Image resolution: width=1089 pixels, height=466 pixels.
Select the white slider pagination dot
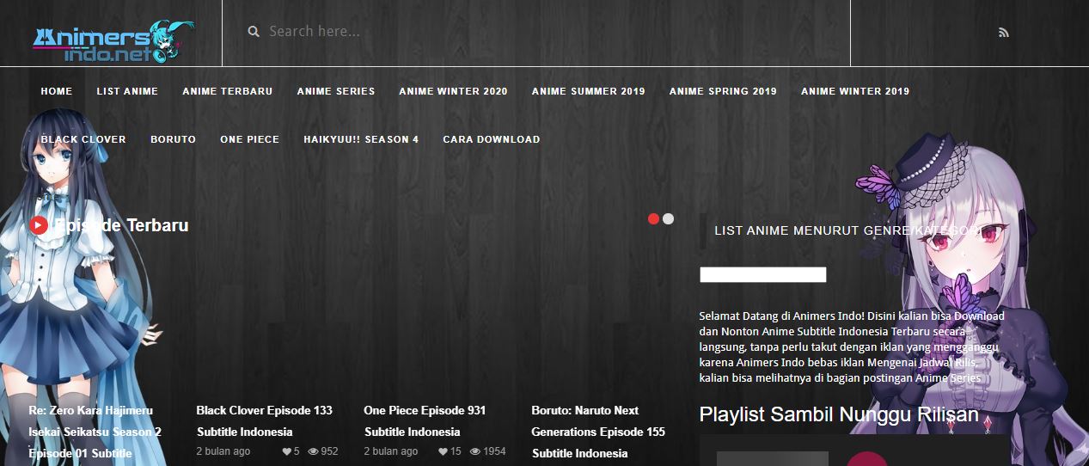point(669,219)
